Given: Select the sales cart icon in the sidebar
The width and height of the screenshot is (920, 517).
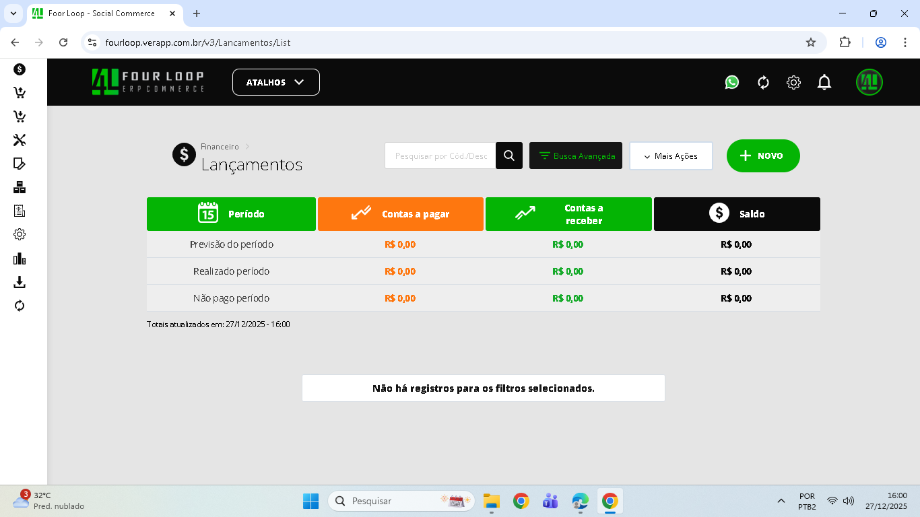Looking at the screenshot, I should tap(20, 93).
